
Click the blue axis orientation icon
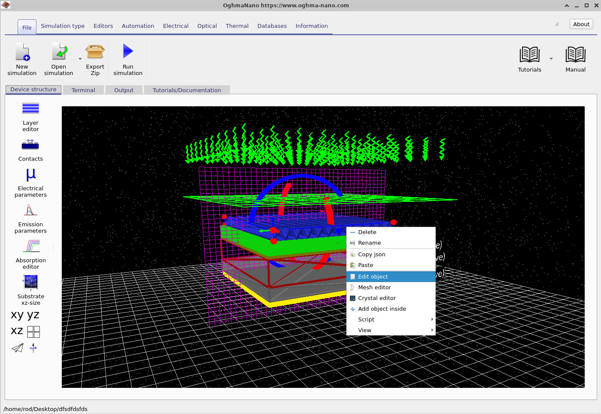33,348
